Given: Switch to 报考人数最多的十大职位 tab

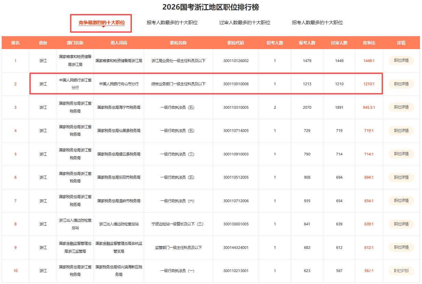Looking at the screenshot, I should click(172, 23).
